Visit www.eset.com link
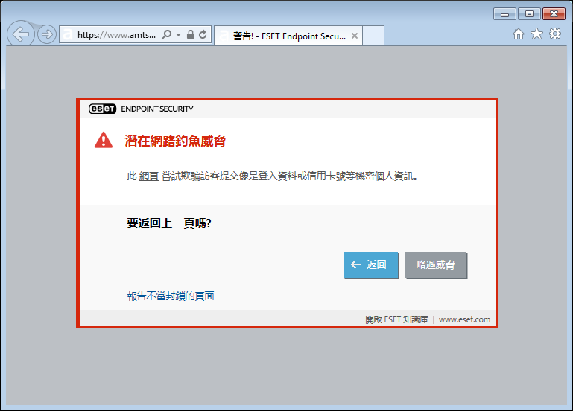 464,319
